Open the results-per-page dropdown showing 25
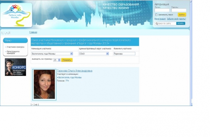The image size is (210, 137). coord(57,60)
